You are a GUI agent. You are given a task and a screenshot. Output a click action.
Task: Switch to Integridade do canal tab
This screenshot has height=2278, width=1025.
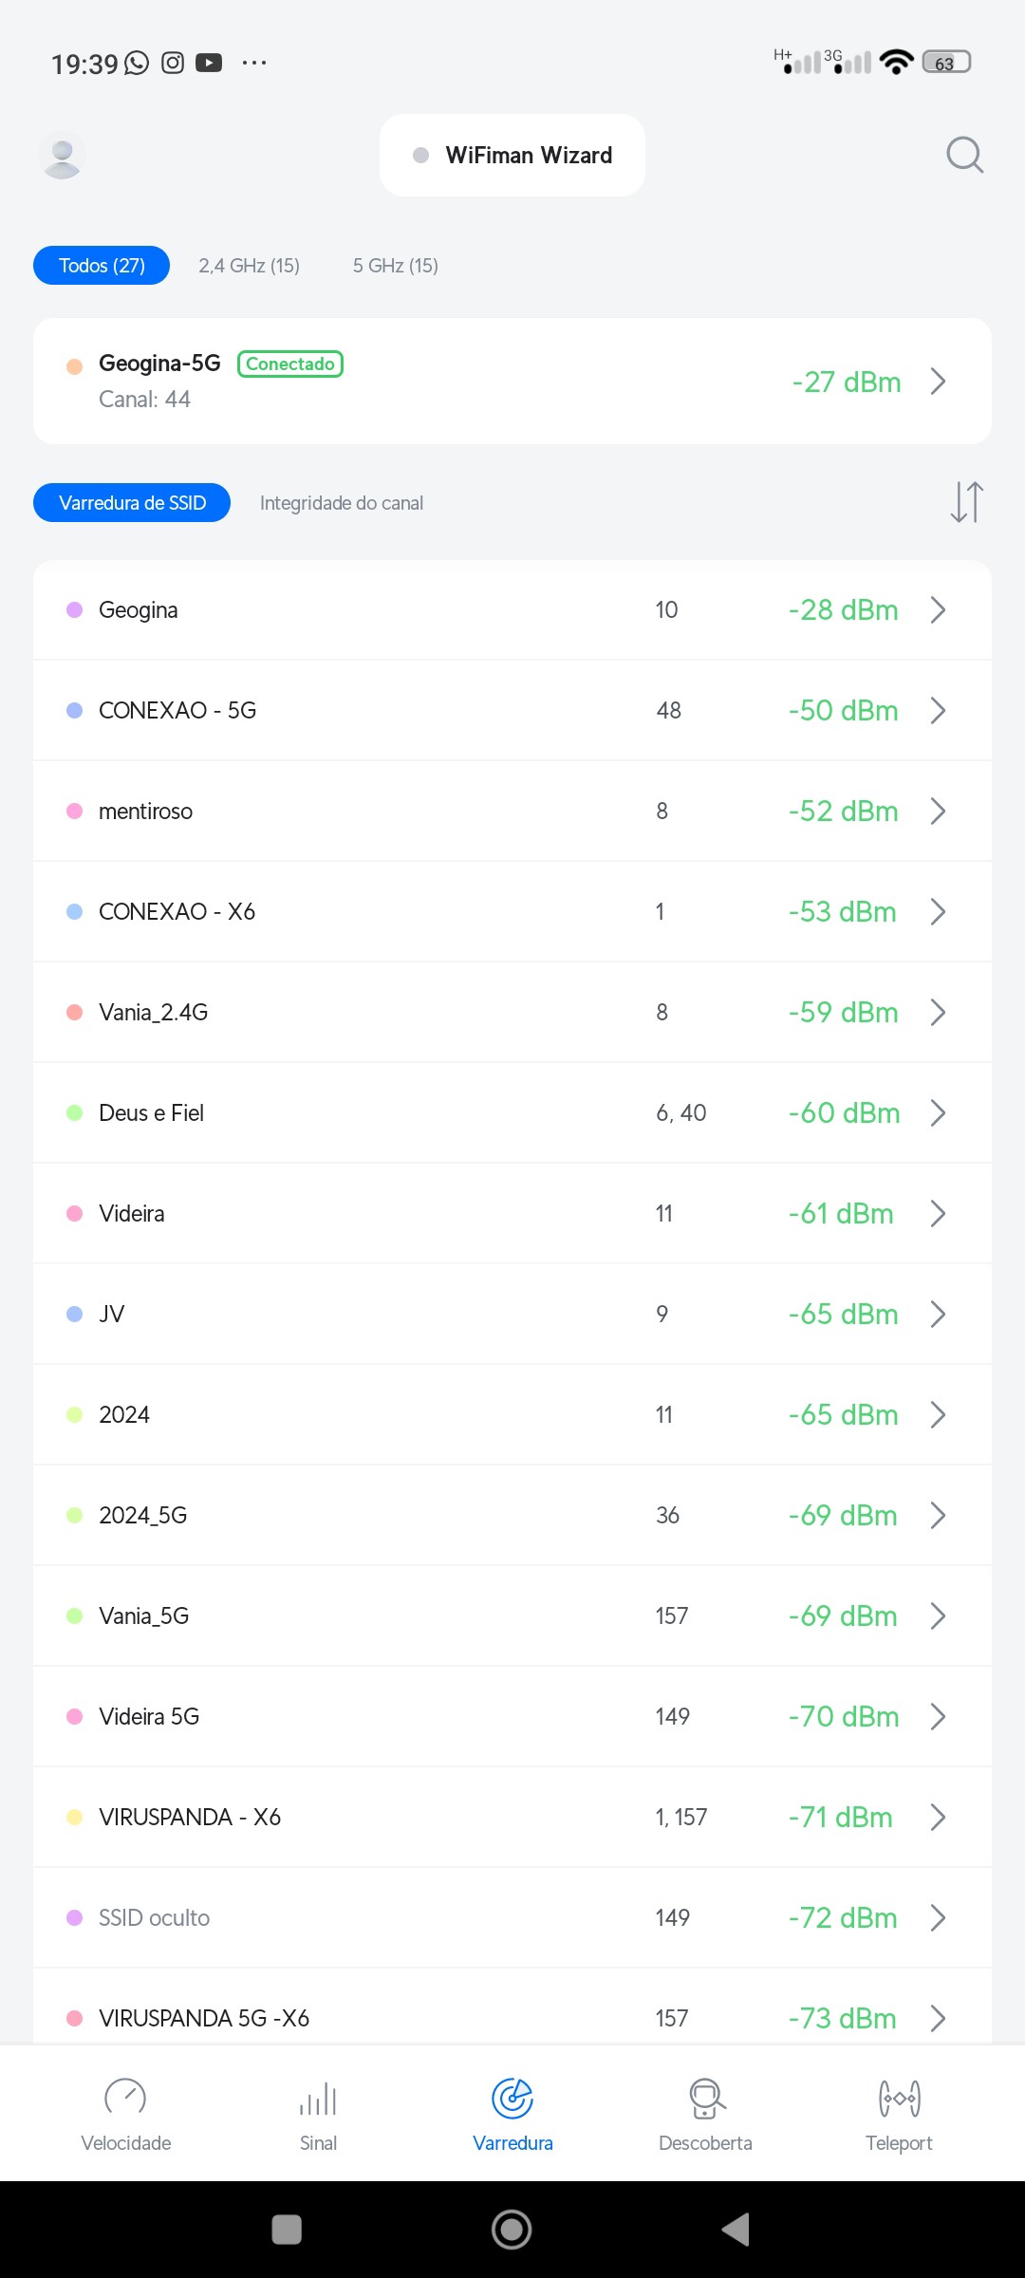click(342, 503)
